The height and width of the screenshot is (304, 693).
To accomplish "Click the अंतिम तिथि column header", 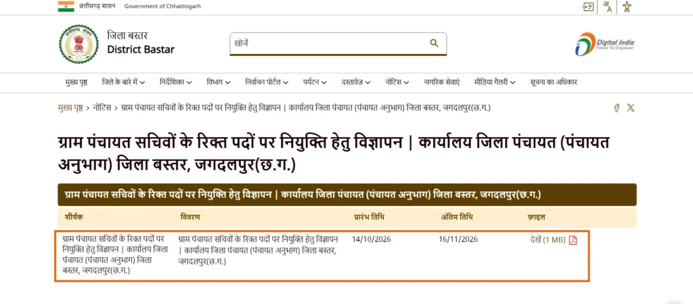I will (x=456, y=218).
